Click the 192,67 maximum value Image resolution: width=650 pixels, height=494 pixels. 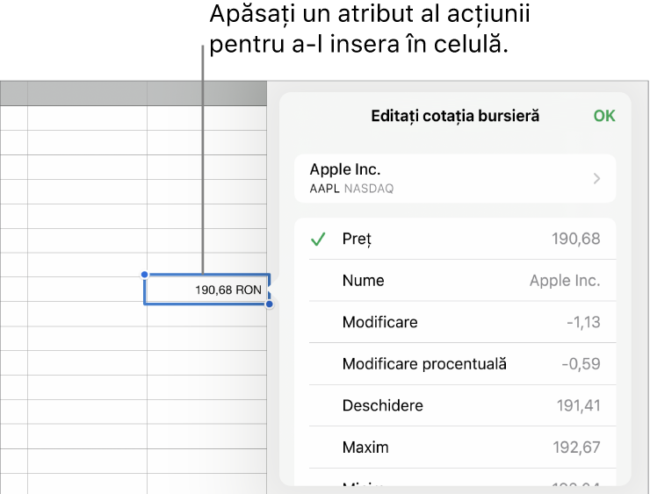(x=578, y=447)
